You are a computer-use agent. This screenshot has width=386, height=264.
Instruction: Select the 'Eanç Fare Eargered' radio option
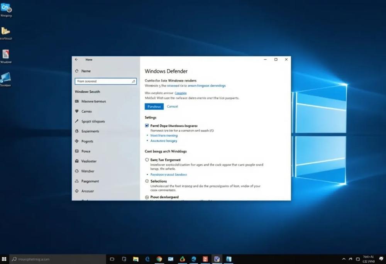click(x=147, y=160)
